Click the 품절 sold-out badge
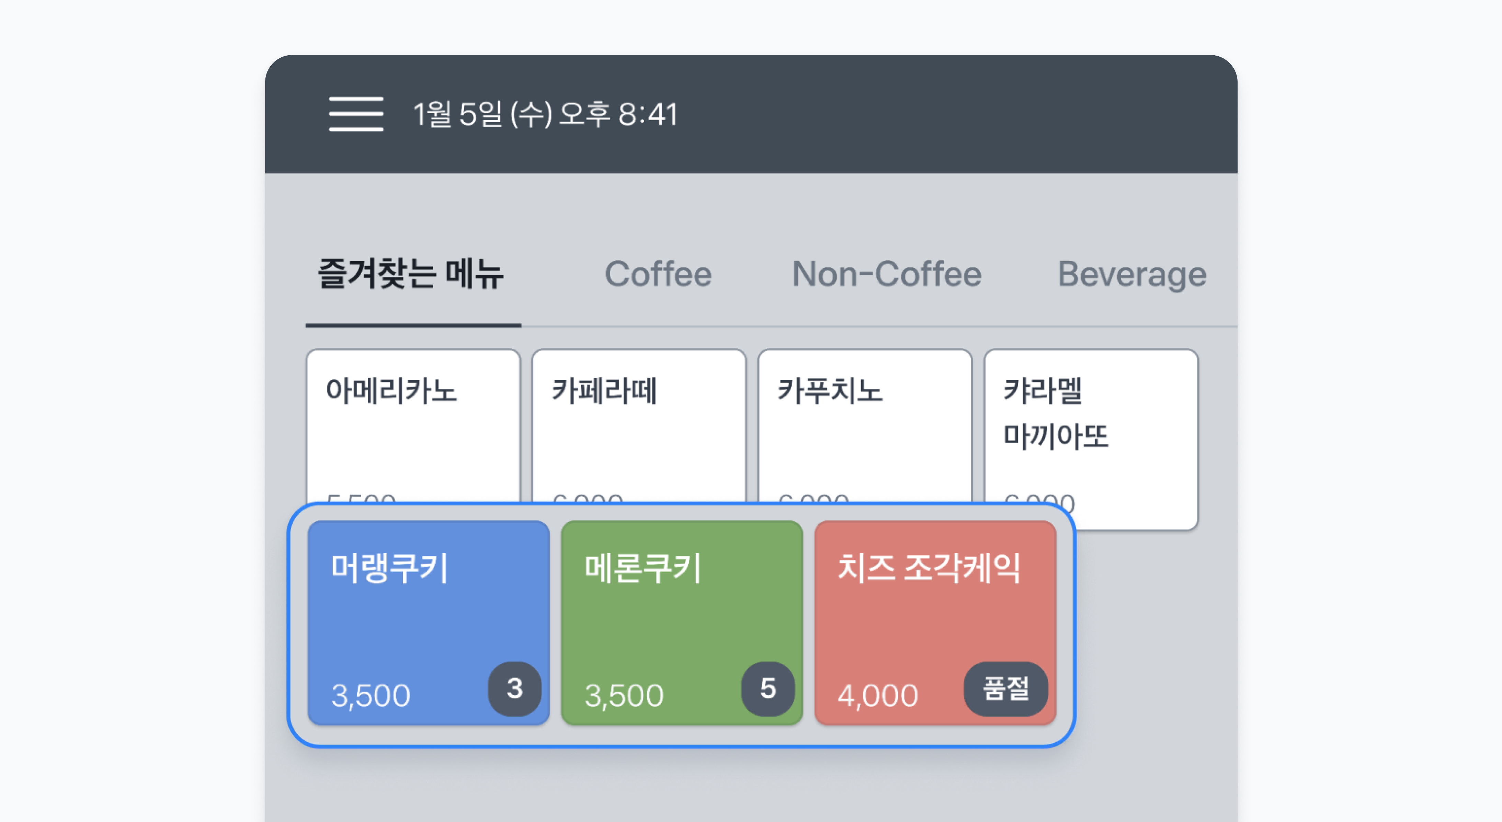1502x822 pixels. coord(1005,688)
